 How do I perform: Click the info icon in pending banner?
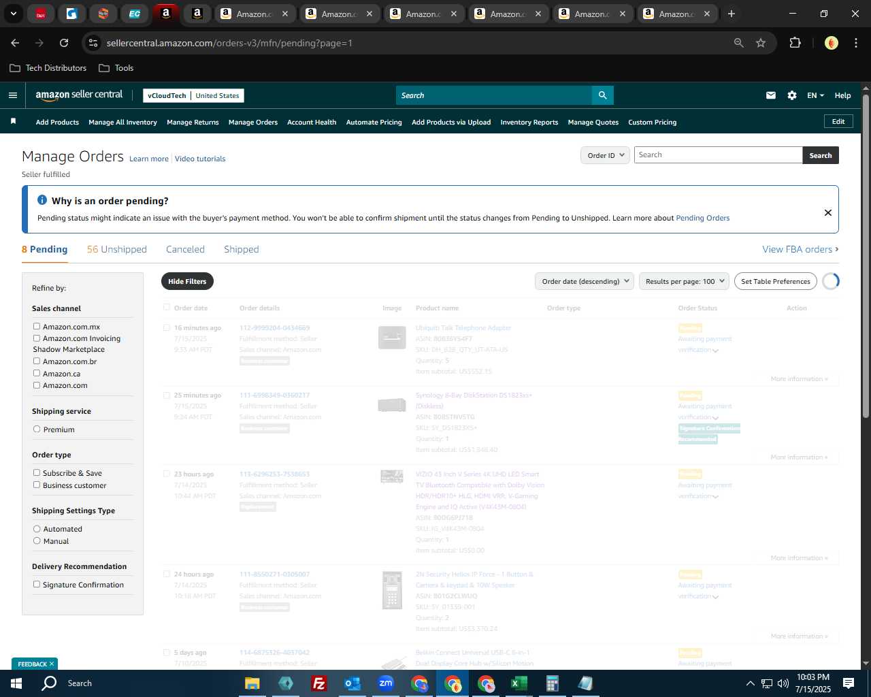(42, 200)
